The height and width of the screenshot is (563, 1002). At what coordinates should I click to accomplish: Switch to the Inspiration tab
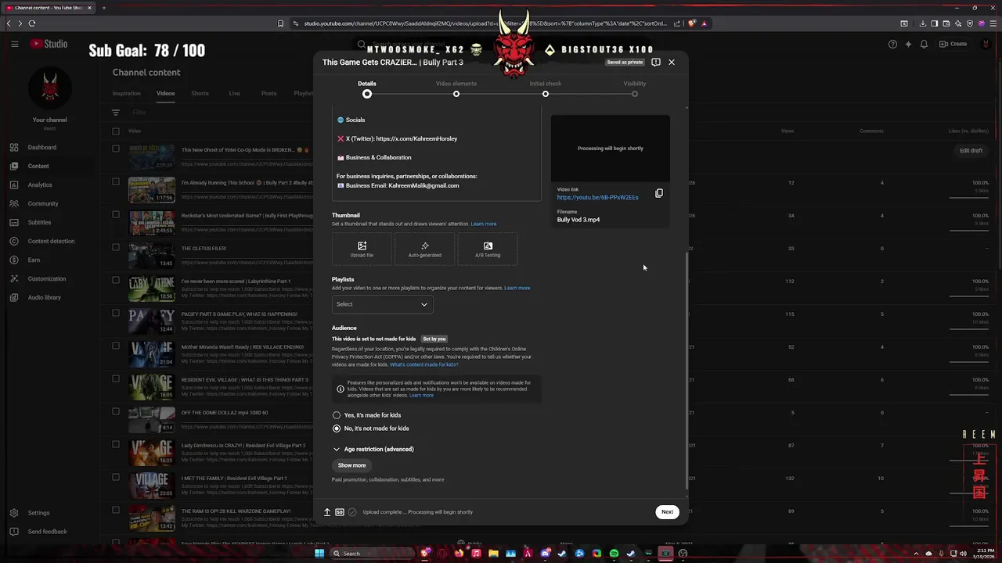click(x=126, y=93)
